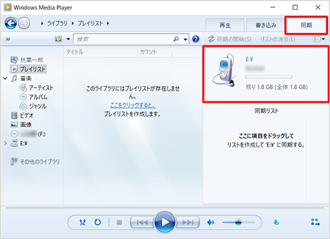Screen dimensions: 330x239
Task: Open アーティスト under music
Action: (41, 88)
